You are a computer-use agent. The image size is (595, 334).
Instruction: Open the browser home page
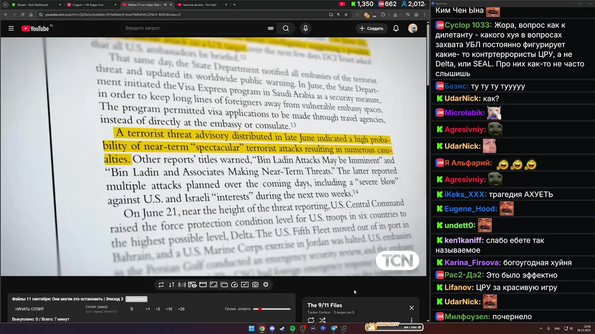pos(31,14)
